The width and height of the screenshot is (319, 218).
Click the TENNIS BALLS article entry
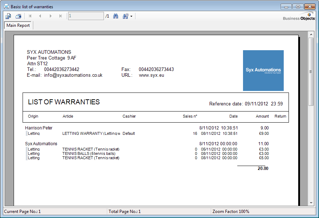pos(89,153)
